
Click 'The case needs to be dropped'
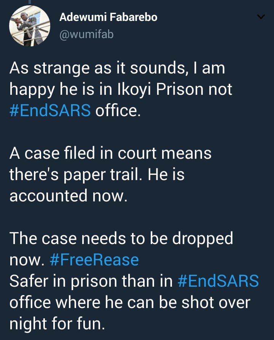121,239
